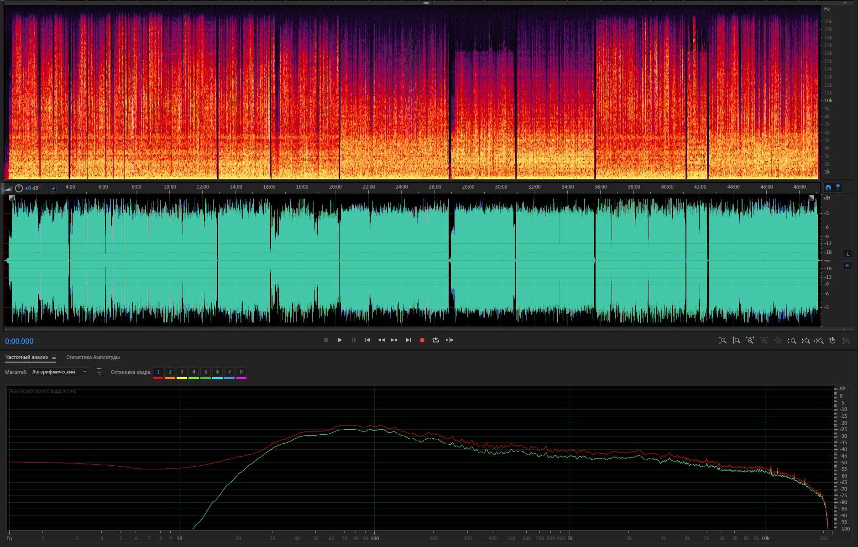The height and width of the screenshot is (547, 858).
Task: Click the Fast Forward button
Action: pyautogui.click(x=394, y=340)
